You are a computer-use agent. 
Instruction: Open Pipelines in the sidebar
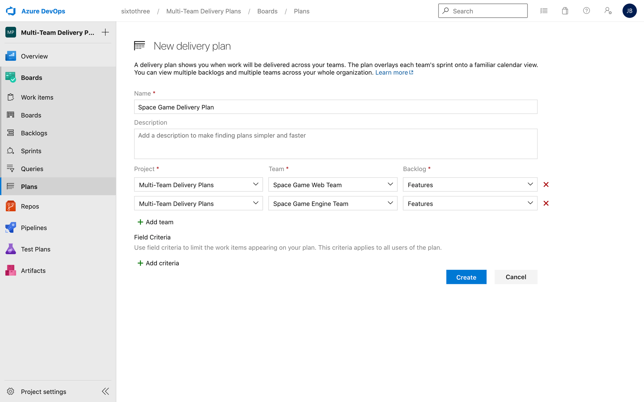tap(34, 228)
